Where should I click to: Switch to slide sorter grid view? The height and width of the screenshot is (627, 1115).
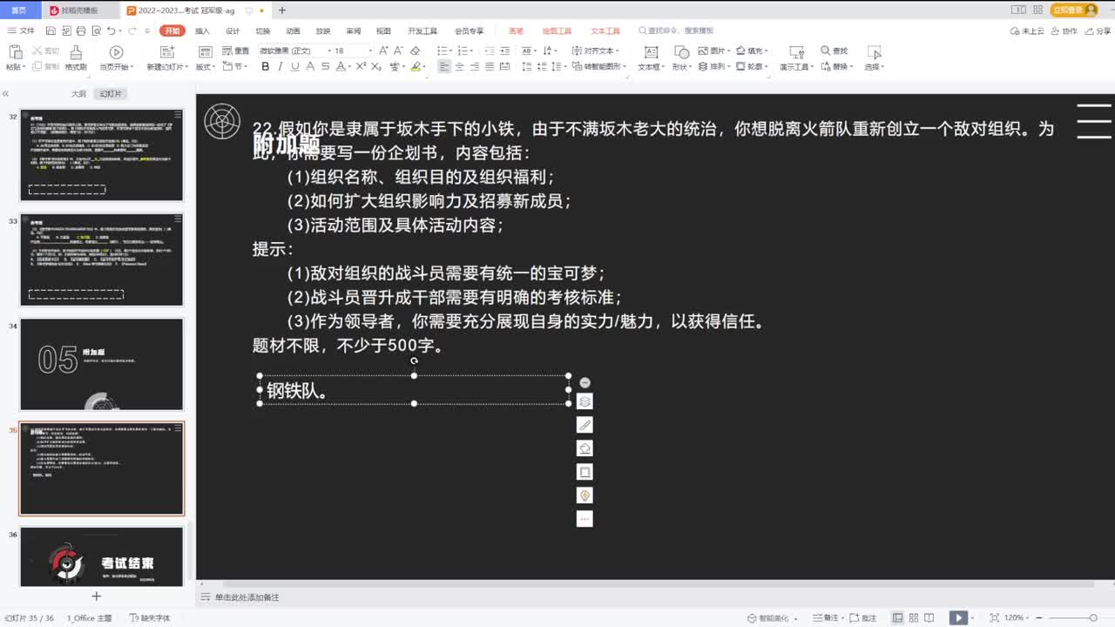click(916, 618)
